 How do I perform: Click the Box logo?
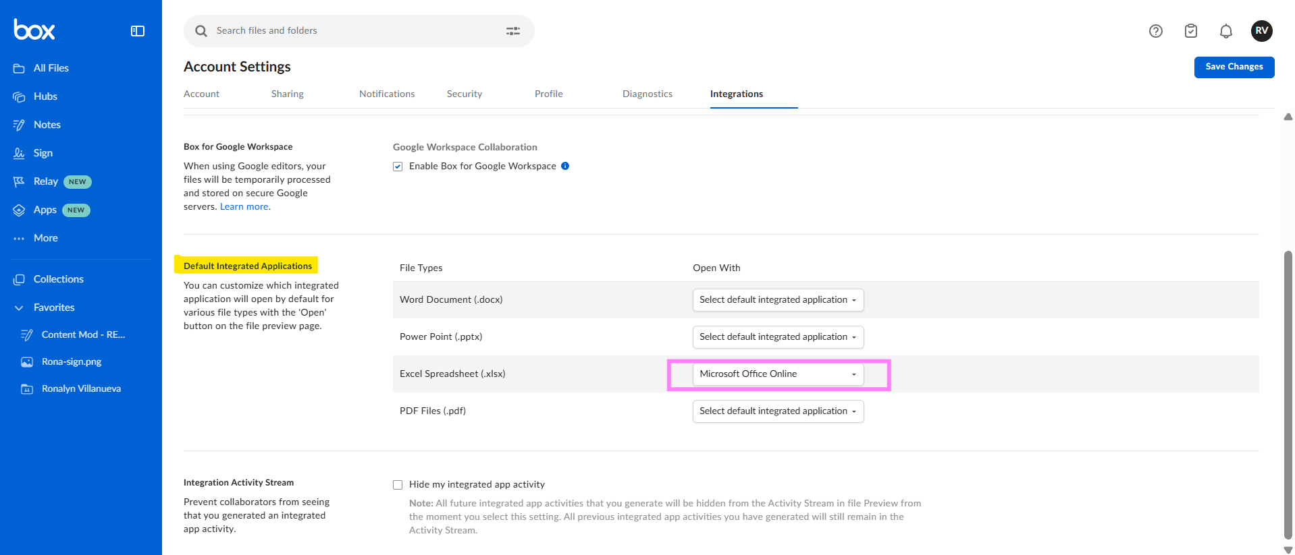(x=34, y=30)
